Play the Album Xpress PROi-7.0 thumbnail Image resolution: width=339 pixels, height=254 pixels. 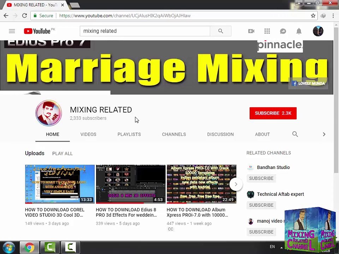[x=201, y=184]
